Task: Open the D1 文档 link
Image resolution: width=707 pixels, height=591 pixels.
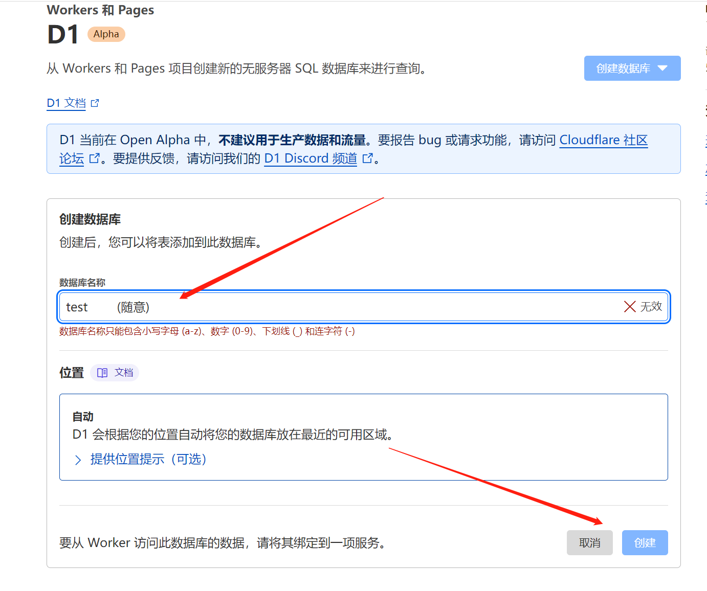Action: pos(66,103)
